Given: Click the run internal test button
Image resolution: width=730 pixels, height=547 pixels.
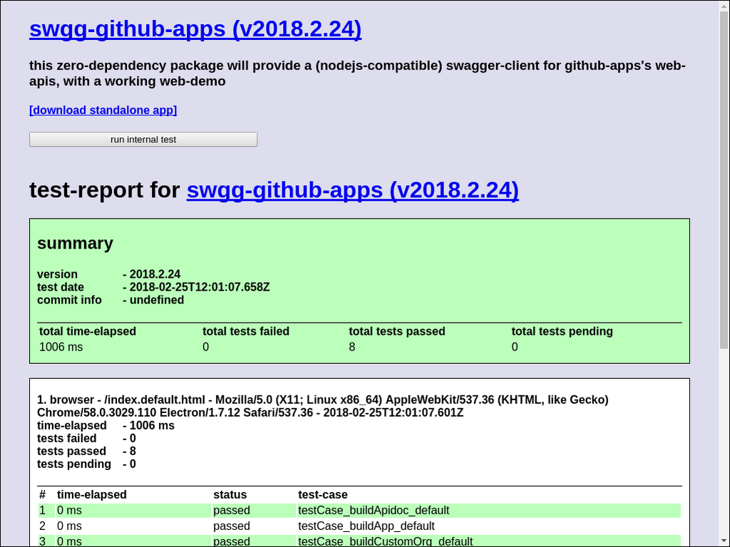Looking at the screenshot, I should [143, 140].
